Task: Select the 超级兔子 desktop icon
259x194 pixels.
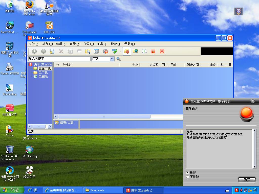Action: pyautogui.click(x=29, y=173)
